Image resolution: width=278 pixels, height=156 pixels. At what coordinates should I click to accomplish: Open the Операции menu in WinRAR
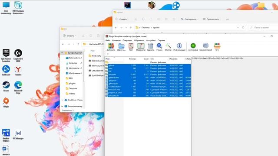tap(127, 40)
